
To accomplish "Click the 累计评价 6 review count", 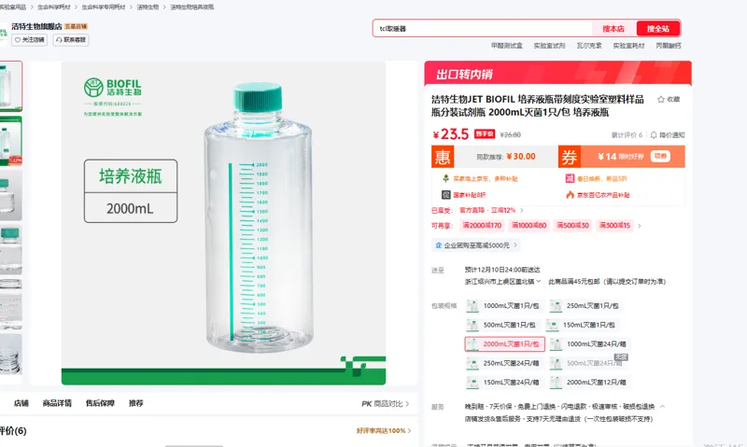I will pos(627,135).
